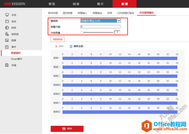
Task: Click the 报警次数 label text
Action: pyautogui.click(x=56, y=27)
